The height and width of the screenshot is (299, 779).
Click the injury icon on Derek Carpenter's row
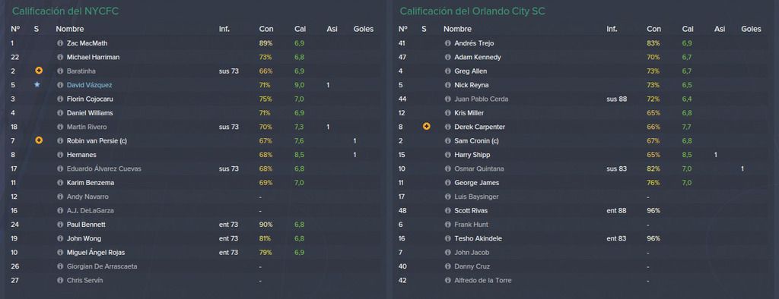click(x=426, y=127)
